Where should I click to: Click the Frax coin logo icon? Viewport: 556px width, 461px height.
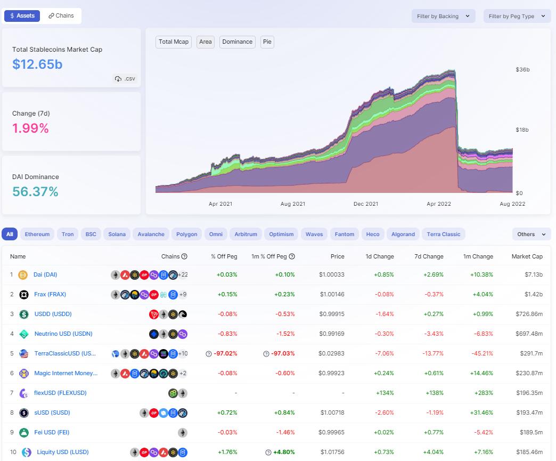pyautogui.click(x=24, y=295)
